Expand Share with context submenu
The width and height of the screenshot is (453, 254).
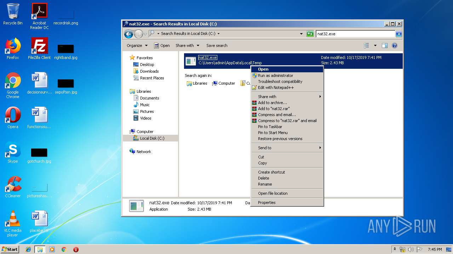(287, 97)
